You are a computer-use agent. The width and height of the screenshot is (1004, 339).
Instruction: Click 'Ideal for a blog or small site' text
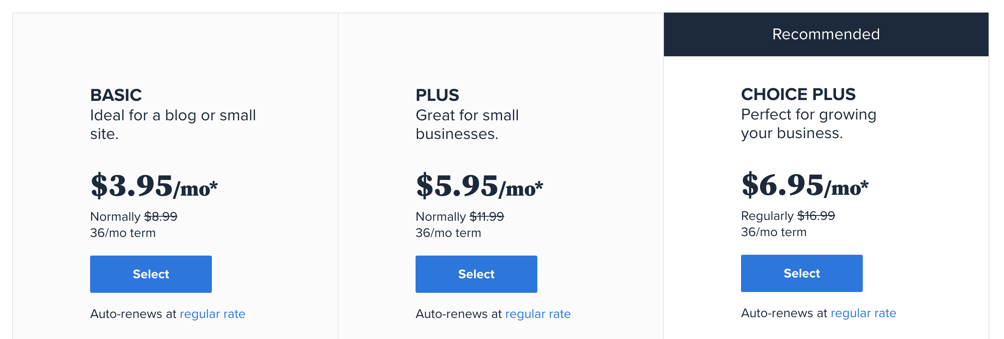click(x=173, y=125)
